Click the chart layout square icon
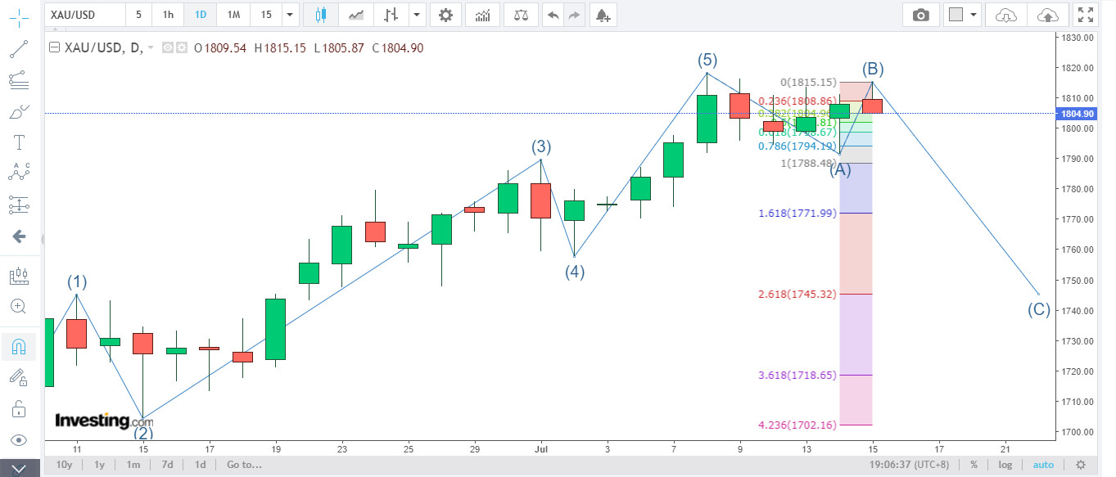 pos(955,15)
